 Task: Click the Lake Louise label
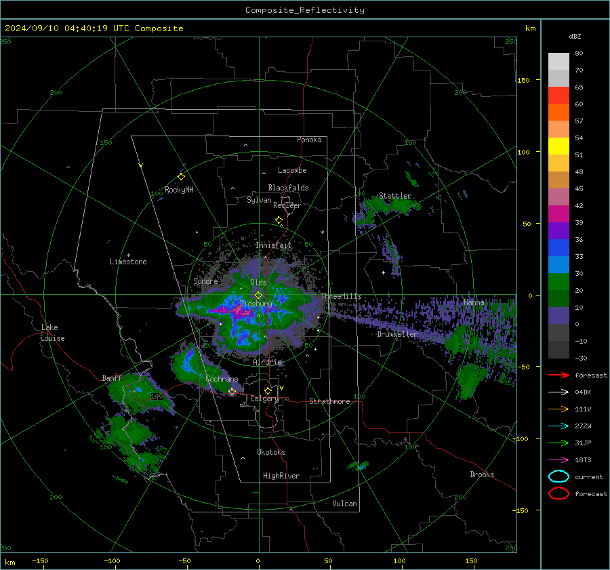click(x=52, y=333)
